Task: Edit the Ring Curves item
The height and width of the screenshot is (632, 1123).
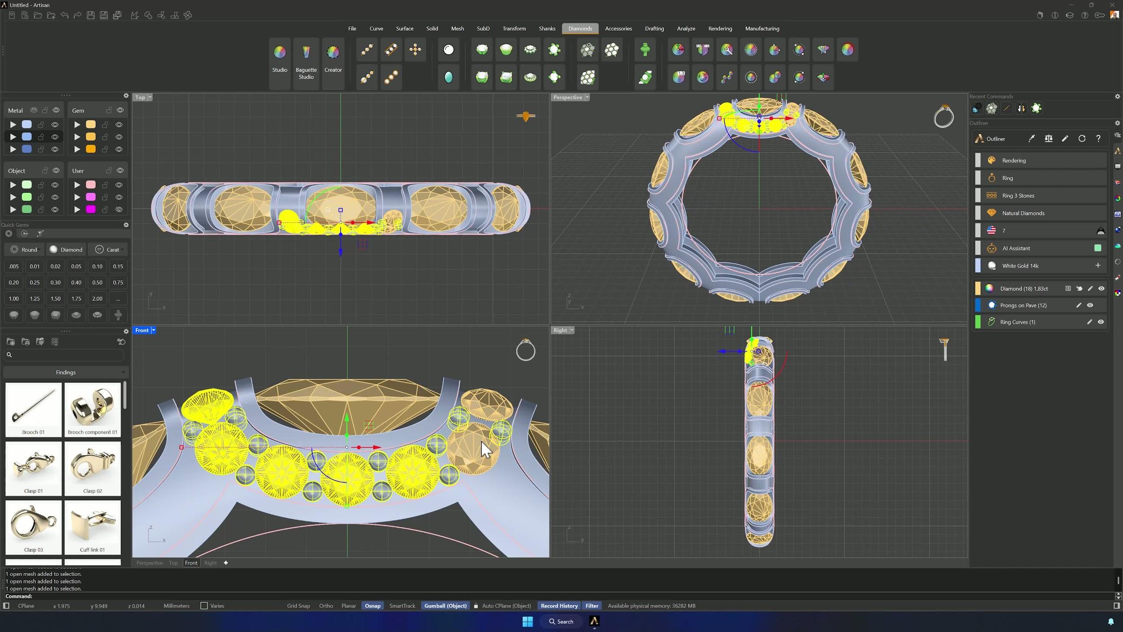Action: coord(1089,322)
